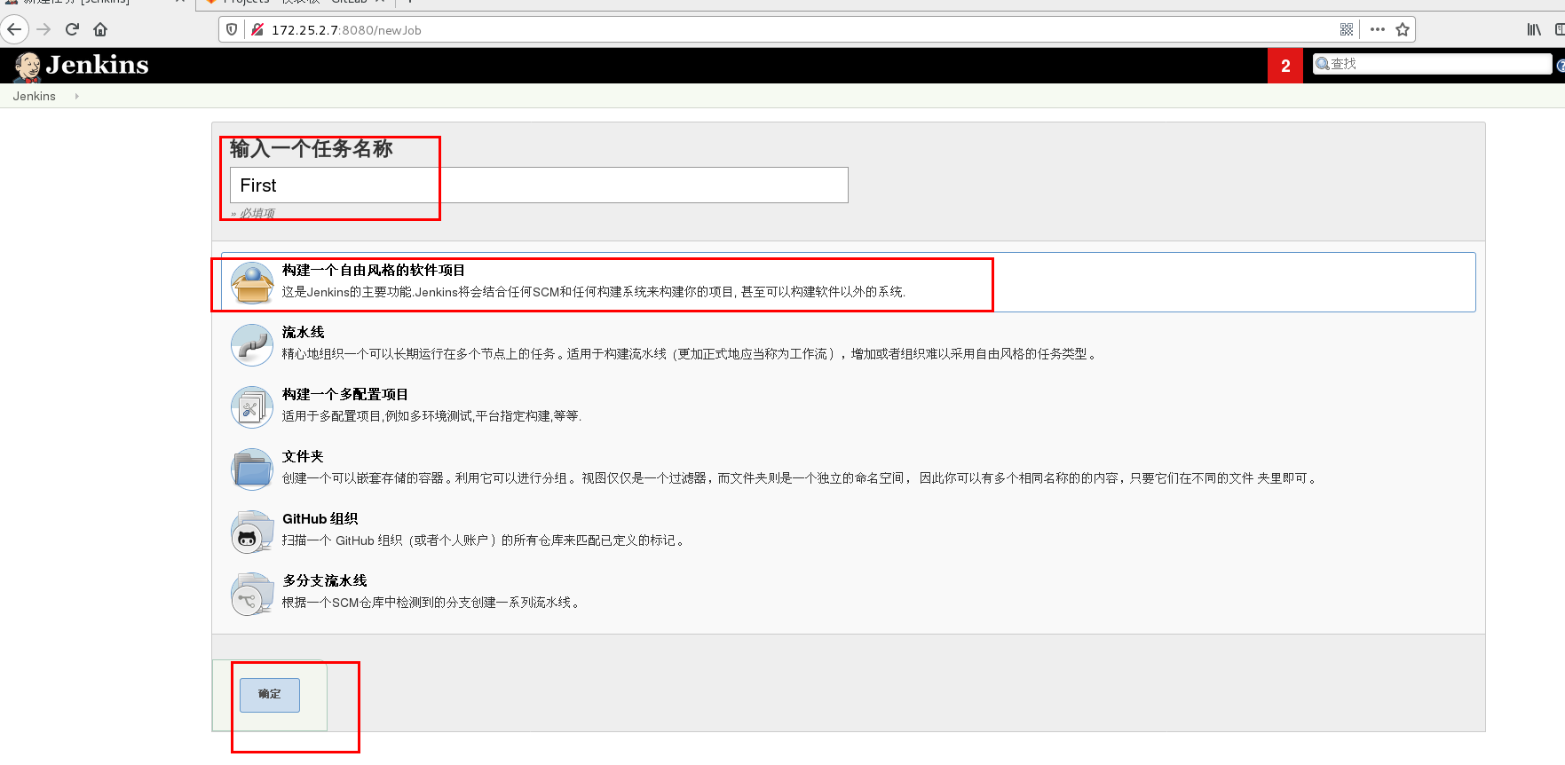1565x765 pixels.
Task: Select the GitHub organization icon
Action: [x=252, y=531]
